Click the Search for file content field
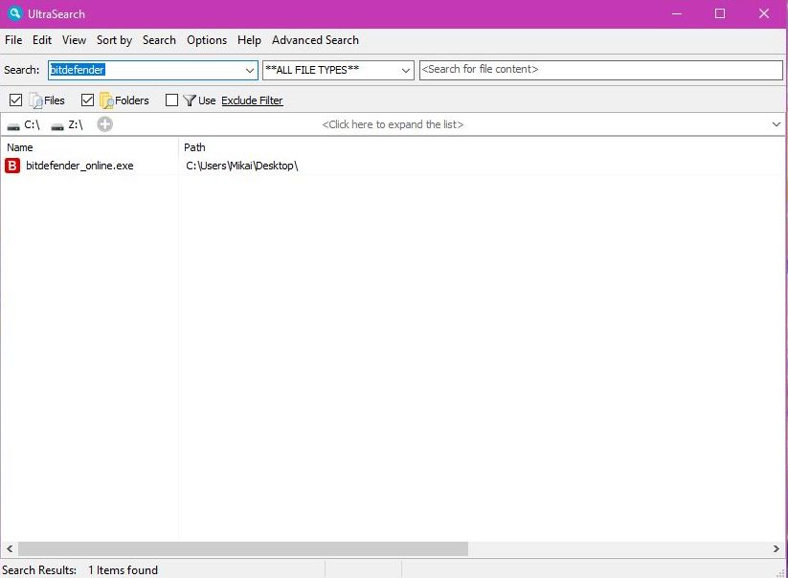The height and width of the screenshot is (578, 788). pos(601,70)
